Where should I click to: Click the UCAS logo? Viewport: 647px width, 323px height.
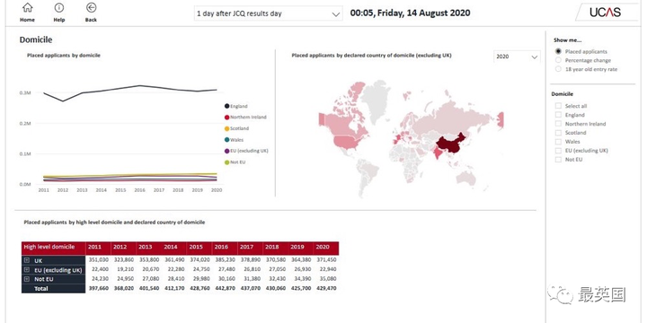(x=605, y=13)
